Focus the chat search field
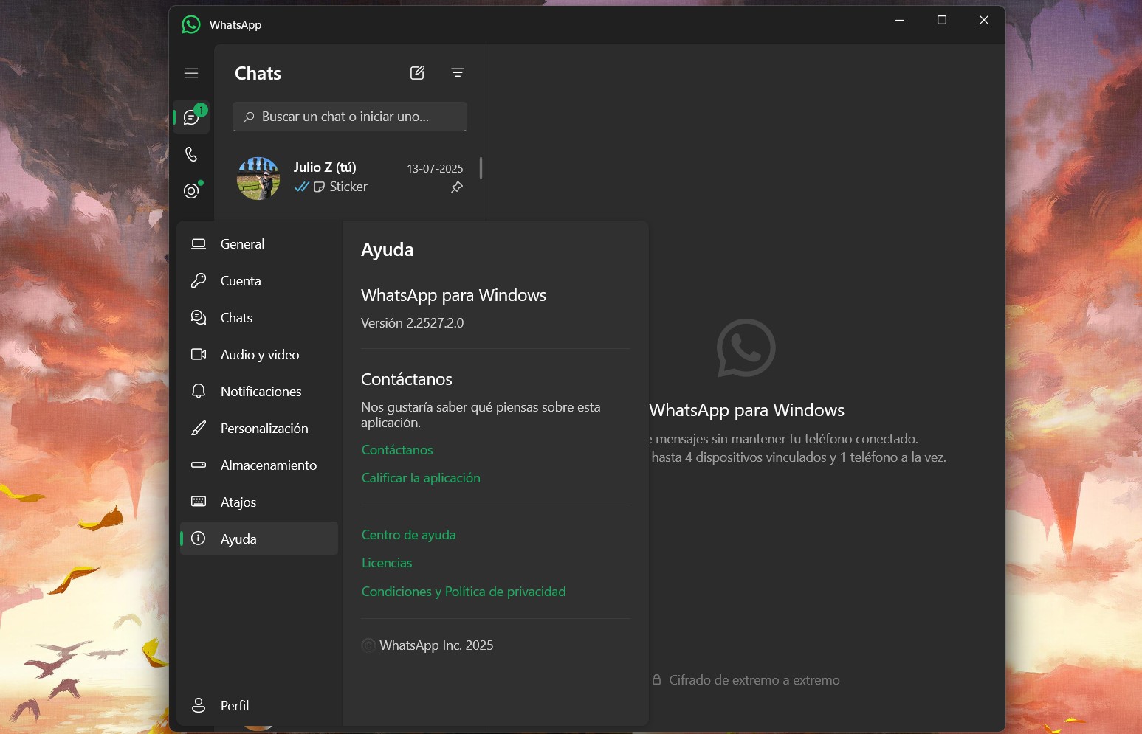The width and height of the screenshot is (1142, 734). 350,117
